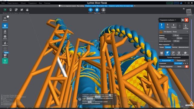Switch to the proximity (близость) mode icon

179,53
